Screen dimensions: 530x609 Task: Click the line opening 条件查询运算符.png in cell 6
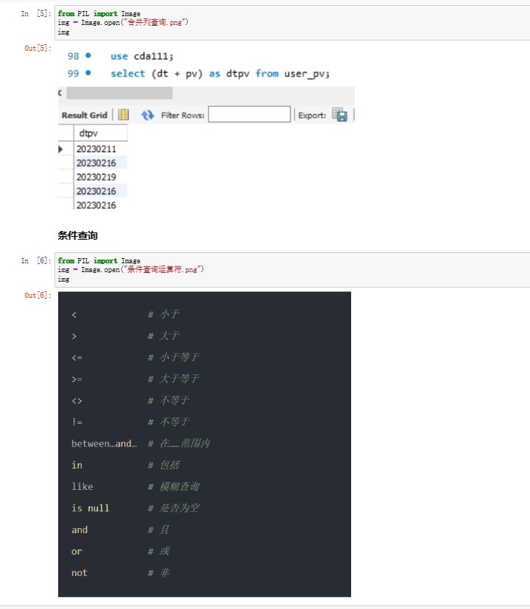[x=130, y=269]
